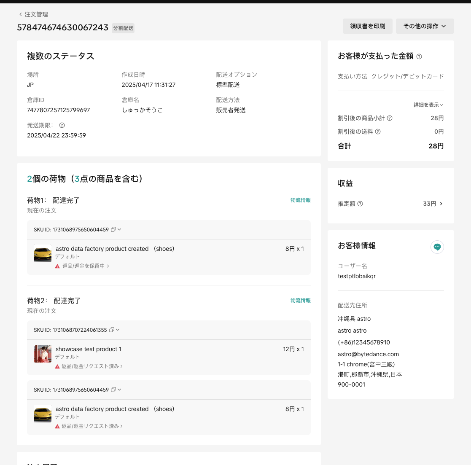Open estimated revenue 33円 details arrow
The height and width of the screenshot is (465, 471).
click(x=441, y=204)
